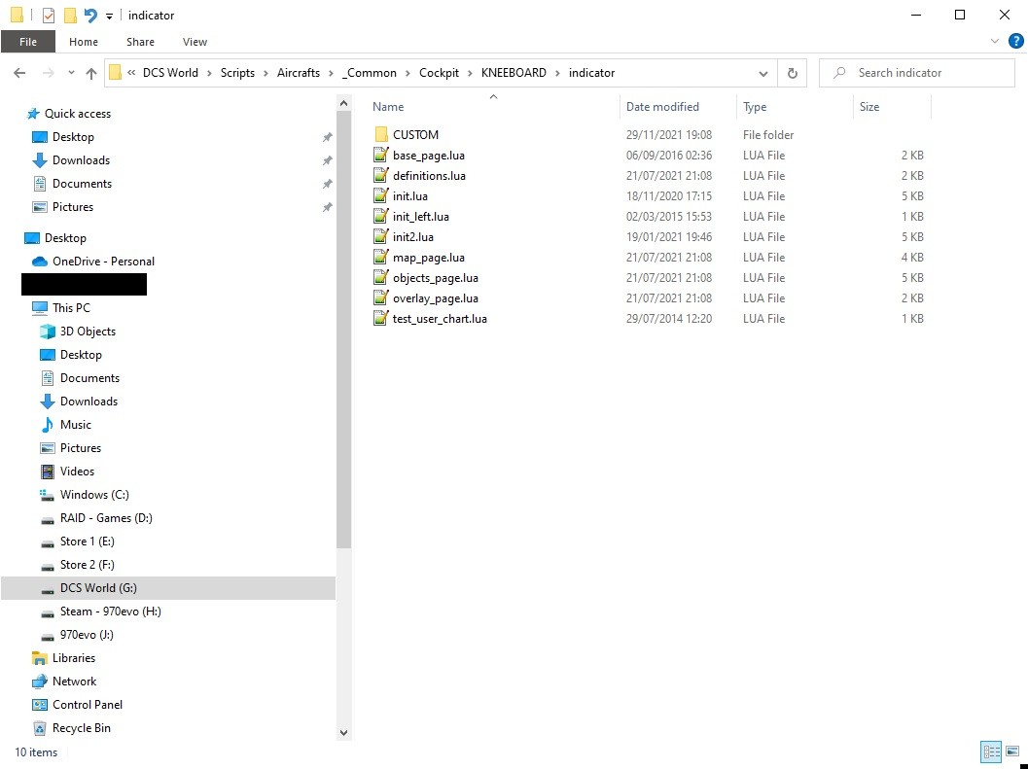The width and height of the screenshot is (1028, 769).
Task: Click the Aircrafts breadcrumb
Action: coord(299,73)
